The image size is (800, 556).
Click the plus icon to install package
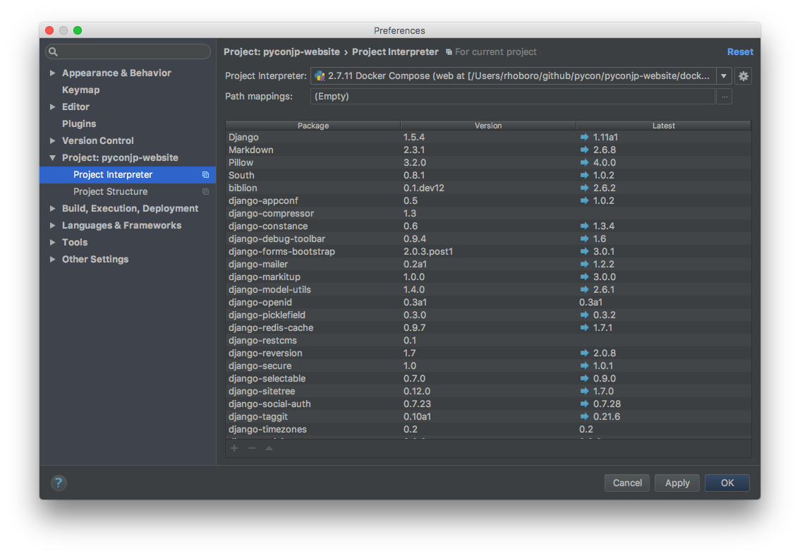[x=234, y=448]
